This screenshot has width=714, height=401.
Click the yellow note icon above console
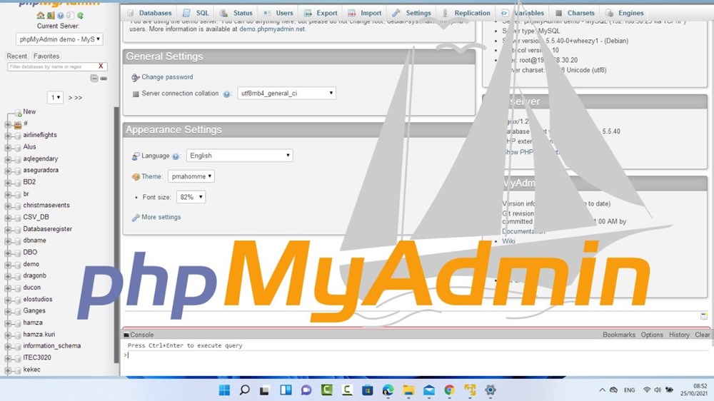tap(704, 316)
